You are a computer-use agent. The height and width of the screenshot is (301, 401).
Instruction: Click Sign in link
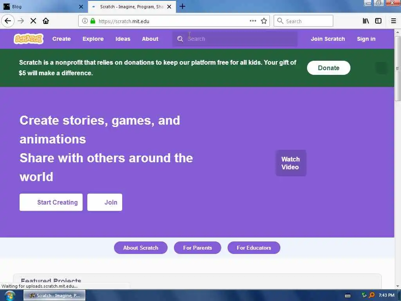366,39
